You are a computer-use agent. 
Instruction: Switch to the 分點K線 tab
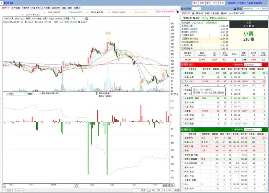coord(25,8)
